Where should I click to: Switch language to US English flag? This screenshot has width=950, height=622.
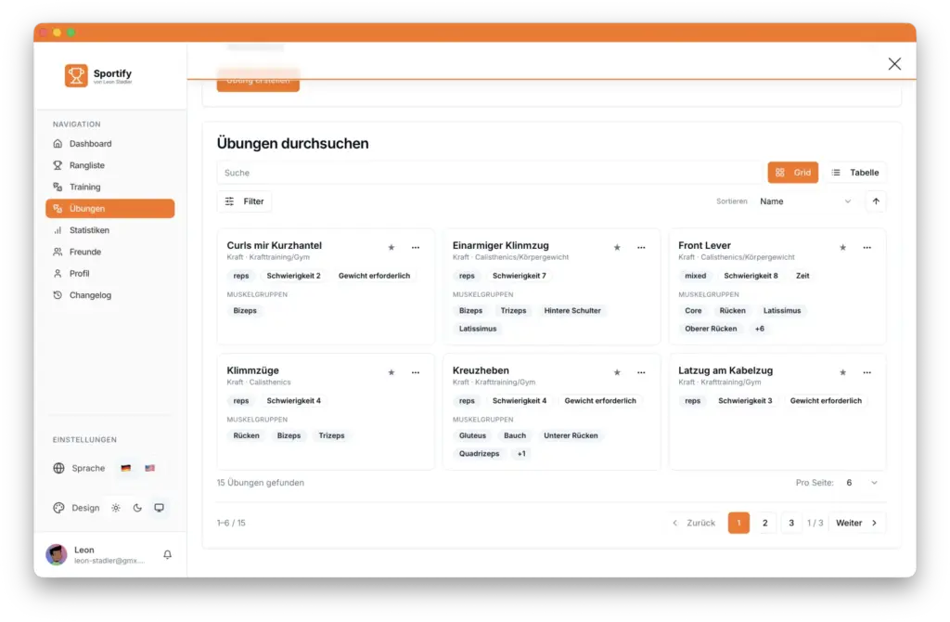click(x=149, y=469)
